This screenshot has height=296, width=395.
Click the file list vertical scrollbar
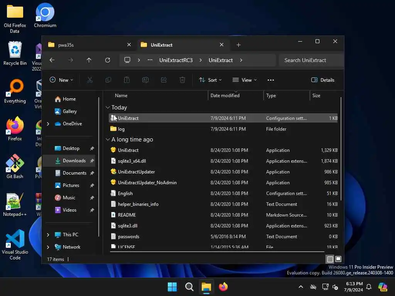tap(341, 149)
